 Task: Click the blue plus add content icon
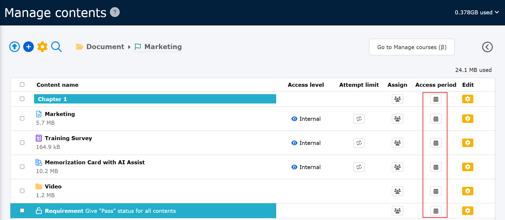28,47
